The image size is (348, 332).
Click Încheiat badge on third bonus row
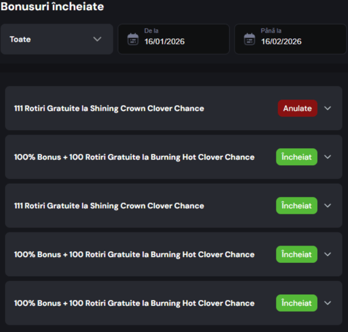(296, 206)
